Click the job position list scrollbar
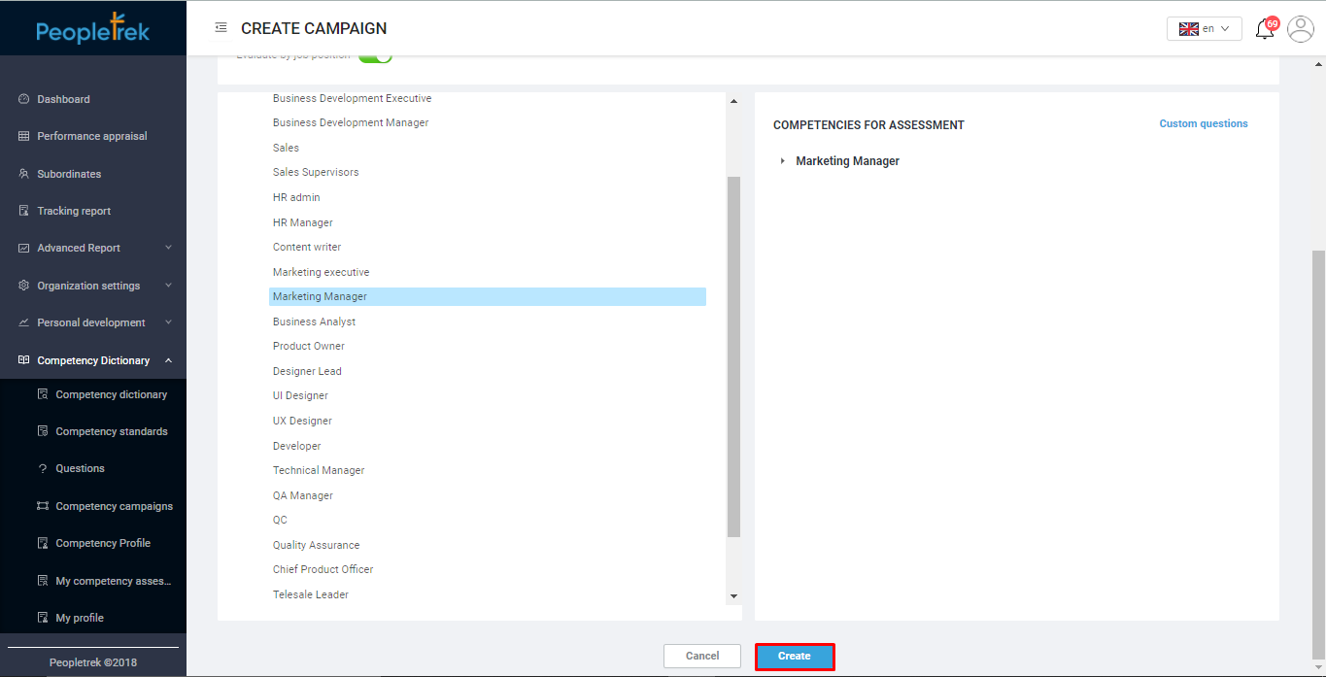The image size is (1326, 677). point(733,355)
